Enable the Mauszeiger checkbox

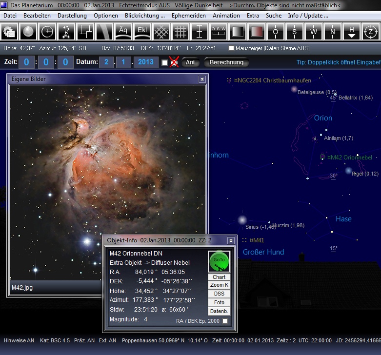231,48
